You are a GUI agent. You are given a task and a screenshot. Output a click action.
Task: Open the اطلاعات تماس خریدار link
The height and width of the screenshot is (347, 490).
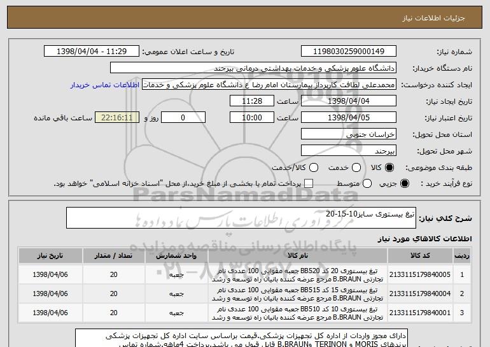click(105, 85)
